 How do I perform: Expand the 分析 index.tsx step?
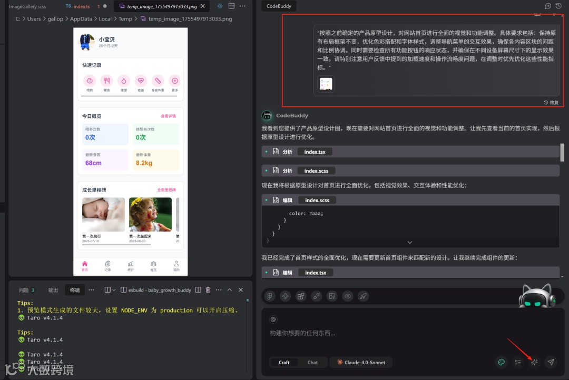(410, 152)
